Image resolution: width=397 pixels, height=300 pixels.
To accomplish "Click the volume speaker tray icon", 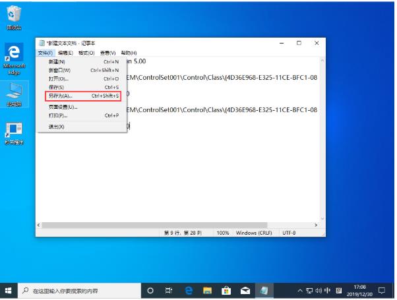I will click(319, 291).
